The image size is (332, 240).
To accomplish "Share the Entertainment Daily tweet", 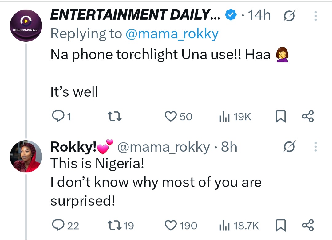I will (308, 116).
